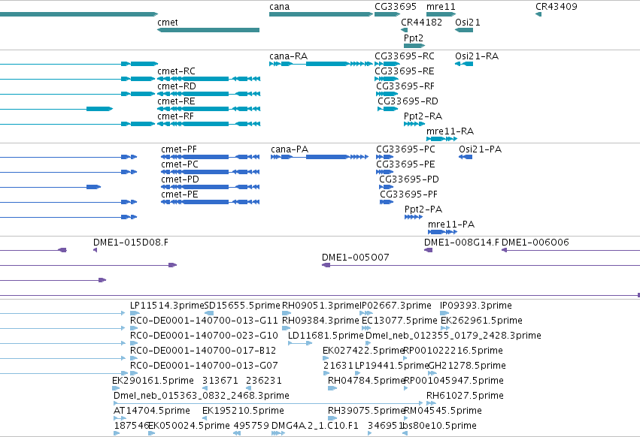The image size is (640, 437).
Task: Click the Osi21 gene label
Action: point(468,22)
